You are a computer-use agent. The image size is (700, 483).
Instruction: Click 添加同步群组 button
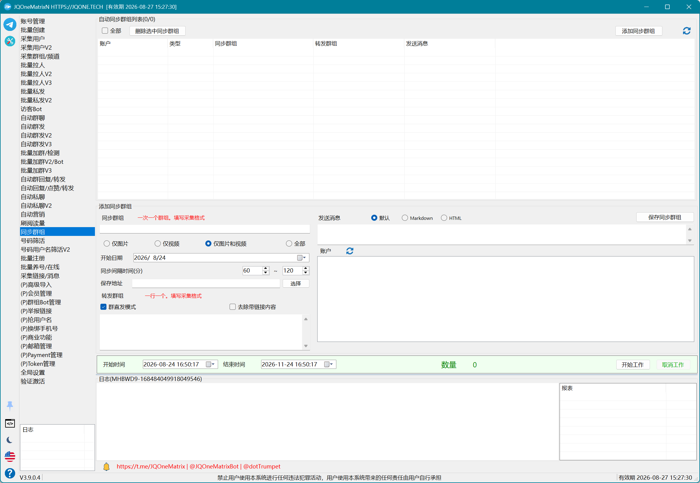[638, 31]
